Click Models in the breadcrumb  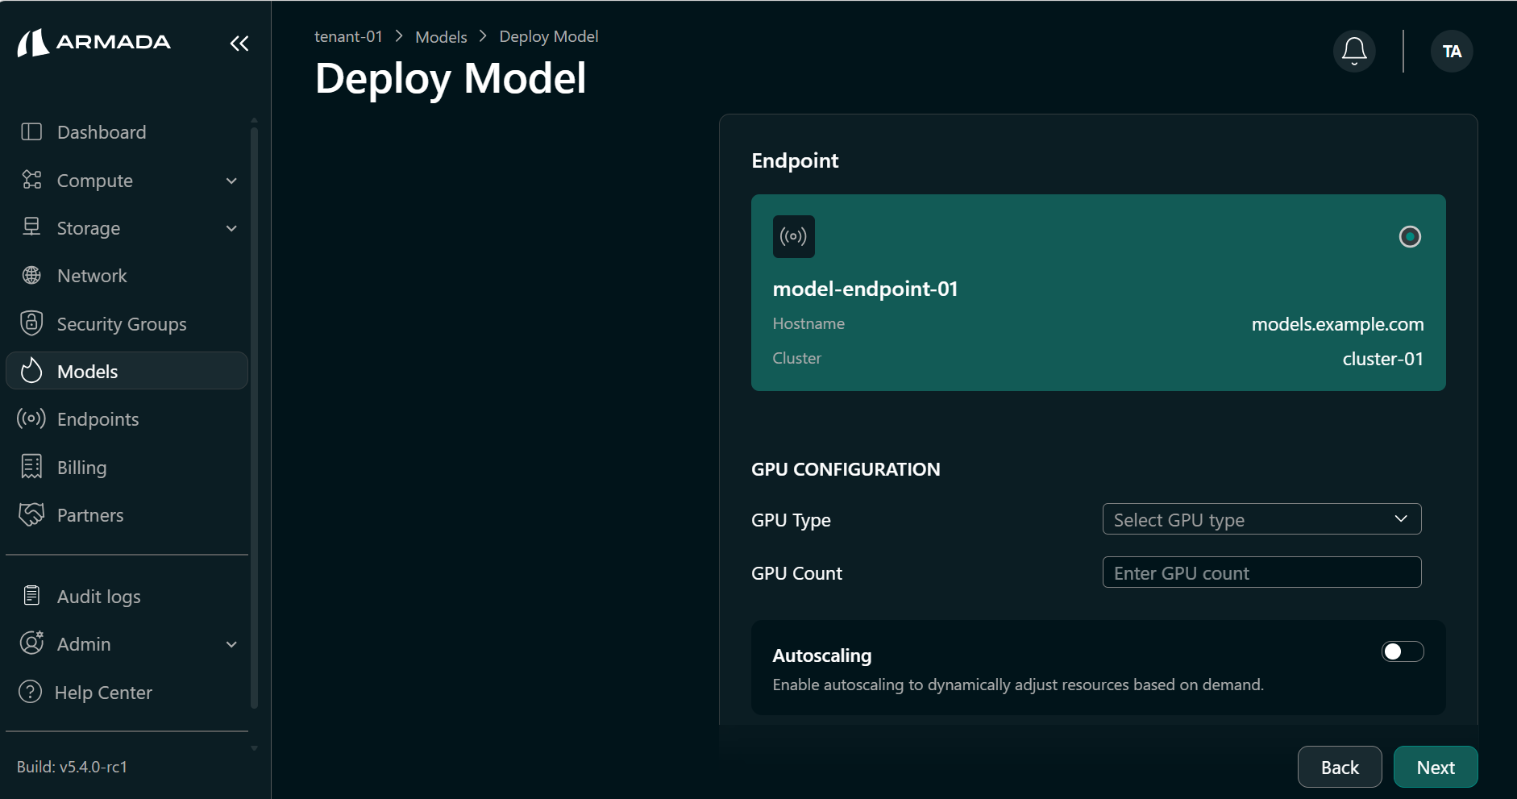441,37
